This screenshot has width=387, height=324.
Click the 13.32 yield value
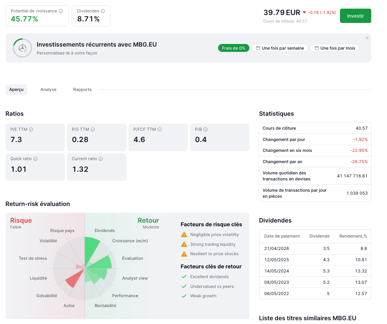pos(361,271)
